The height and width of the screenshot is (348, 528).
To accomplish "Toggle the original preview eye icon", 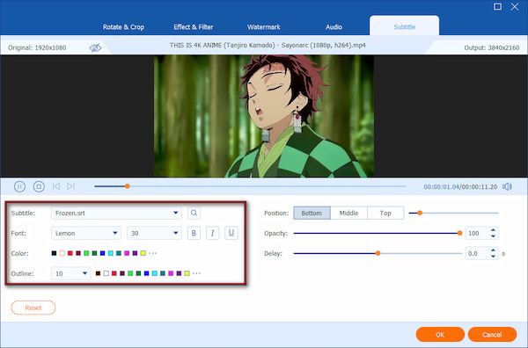I will tap(95, 47).
